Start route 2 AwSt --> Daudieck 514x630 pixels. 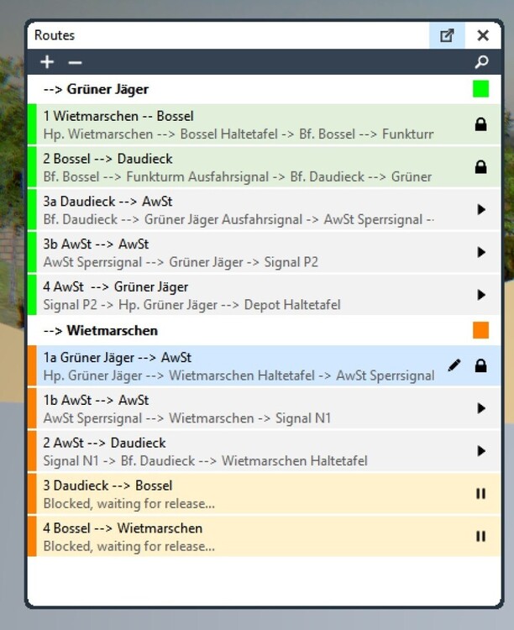tap(481, 451)
